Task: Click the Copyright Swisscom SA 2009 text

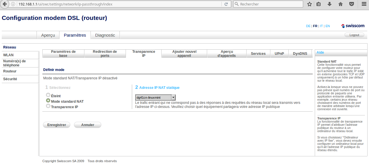Action: (63, 161)
